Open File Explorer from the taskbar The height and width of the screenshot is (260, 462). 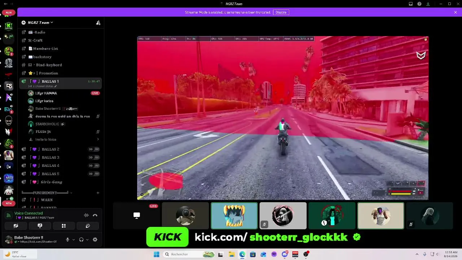pyautogui.click(x=231, y=254)
